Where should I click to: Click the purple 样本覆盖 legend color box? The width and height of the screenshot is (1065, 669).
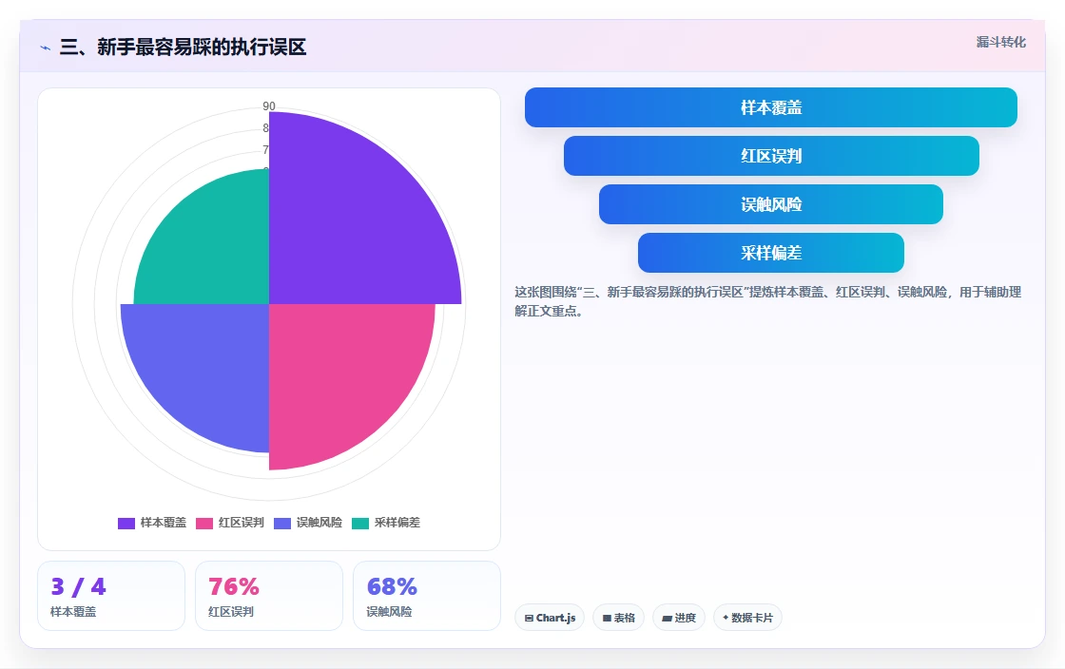tap(126, 523)
